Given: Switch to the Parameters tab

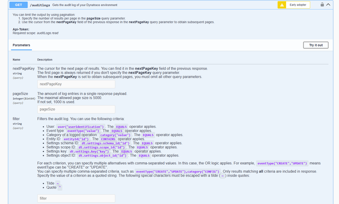Looking at the screenshot, I should 21,46.
